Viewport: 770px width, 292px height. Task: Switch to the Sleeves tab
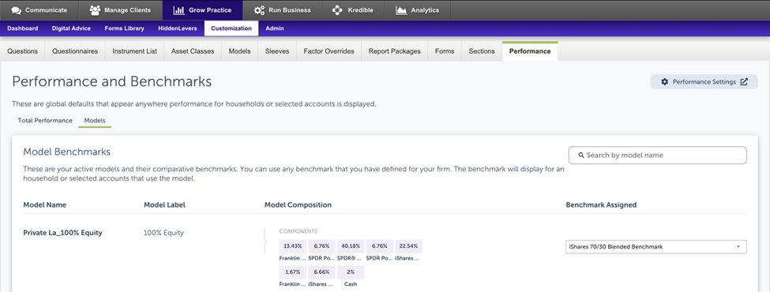[x=277, y=51]
